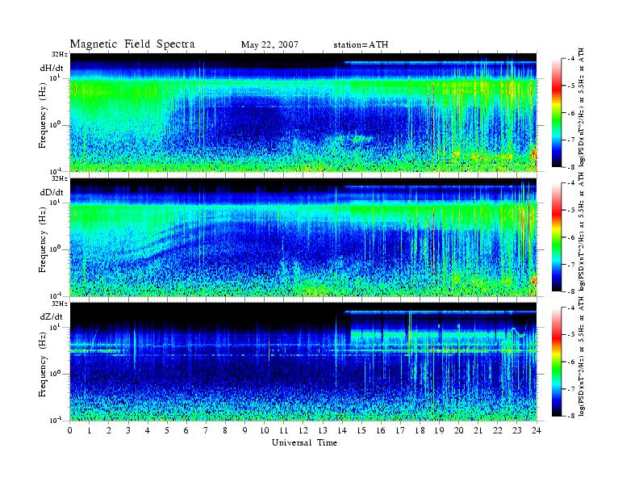Click the 'dD/dt' panel label

pos(52,192)
